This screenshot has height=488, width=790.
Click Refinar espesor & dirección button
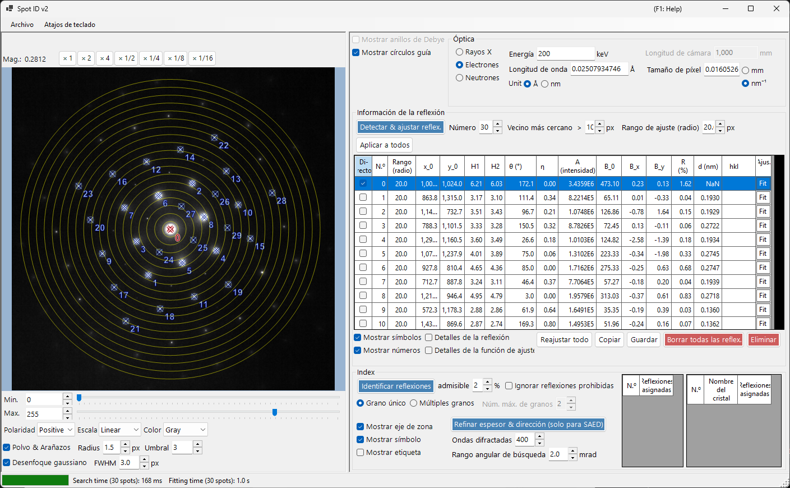coord(529,425)
